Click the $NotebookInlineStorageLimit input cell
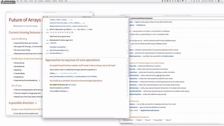 pos(61,40)
